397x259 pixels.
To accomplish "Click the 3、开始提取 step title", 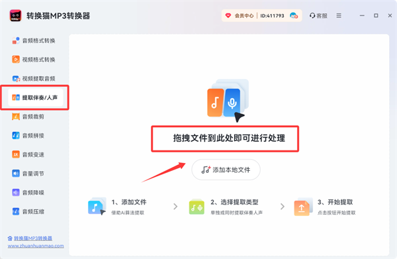I will click(x=335, y=202).
